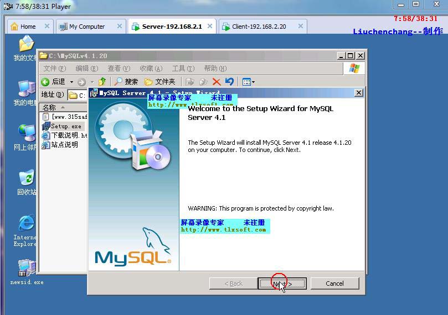The image size is (448, 315).
Task: Open the Views dropdown in Explorer toolbar
Action: pos(248,82)
